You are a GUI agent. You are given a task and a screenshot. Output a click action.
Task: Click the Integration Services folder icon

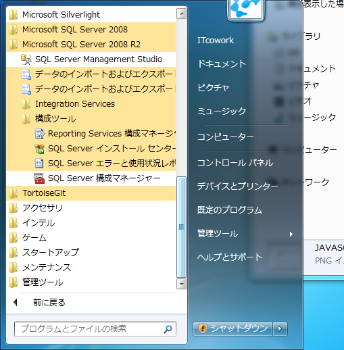coord(26,104)
